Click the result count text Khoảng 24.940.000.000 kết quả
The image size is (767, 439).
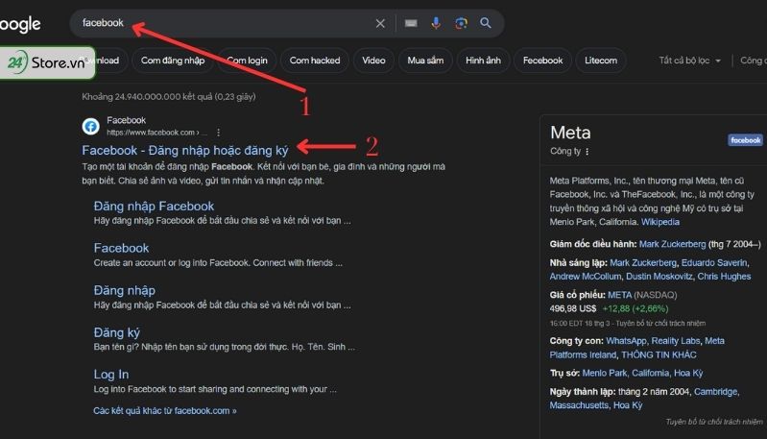(x=169, y=97)
